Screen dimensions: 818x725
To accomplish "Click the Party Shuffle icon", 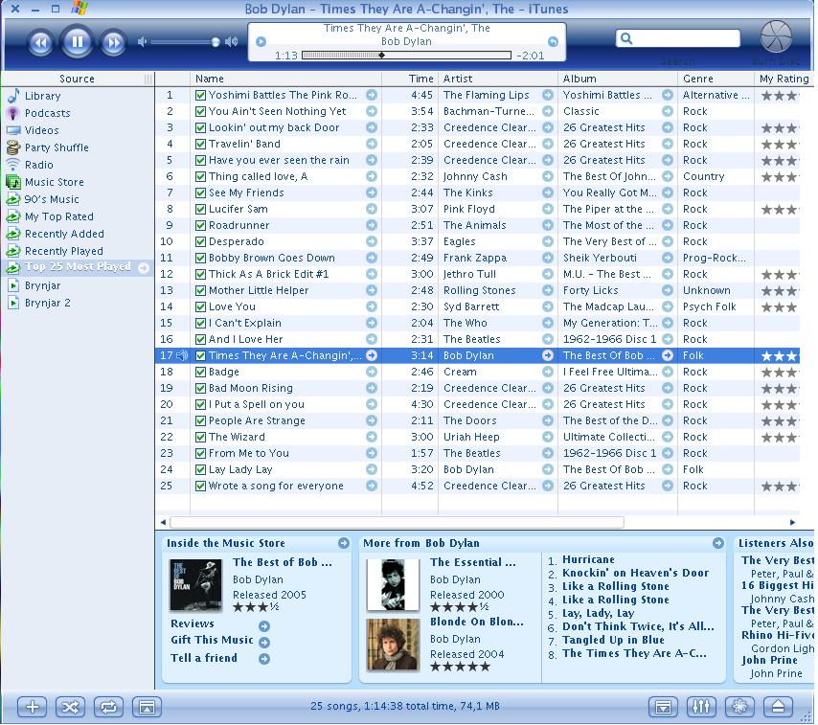I will click(x=13, y=147).
